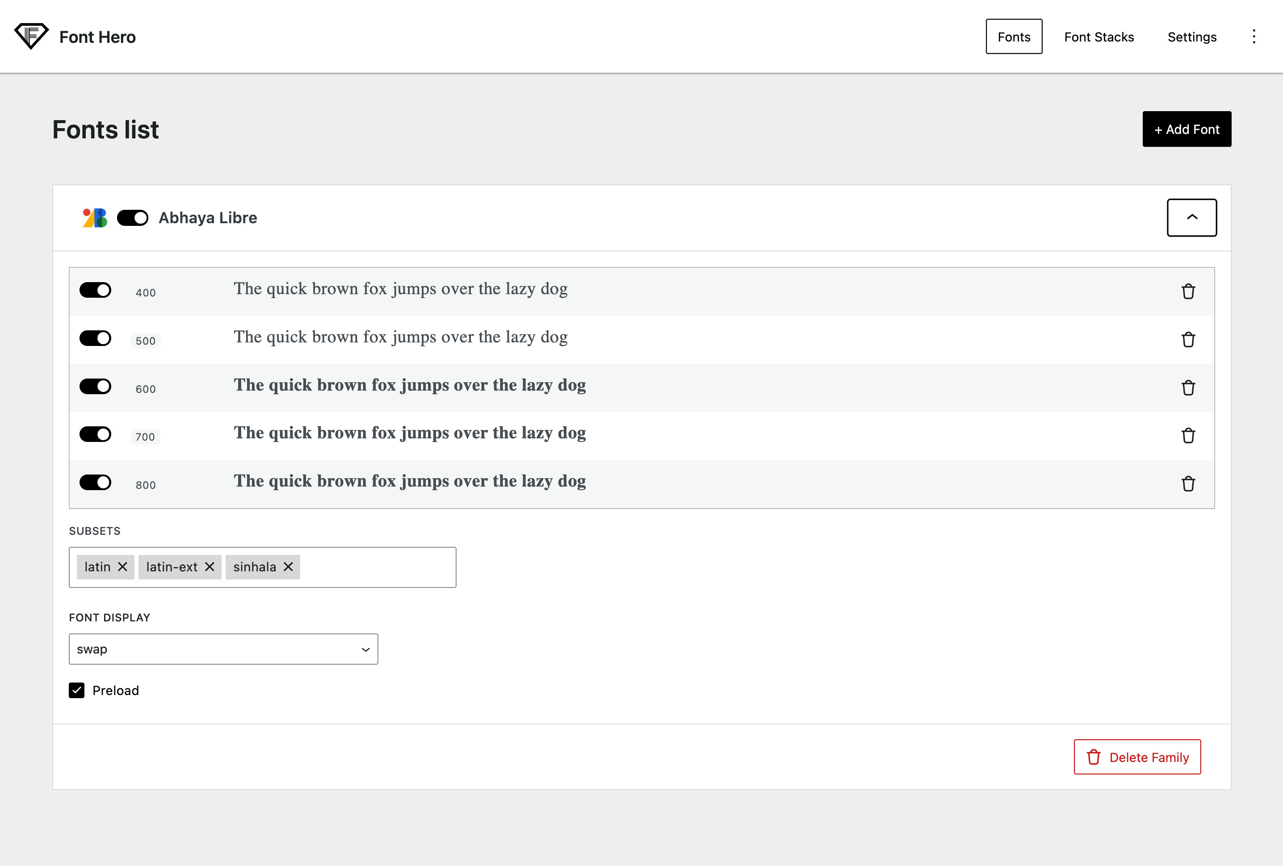Click the 400 weight label
The width and height of the screenshot is (1283, 866).
(x=146, y=292)
